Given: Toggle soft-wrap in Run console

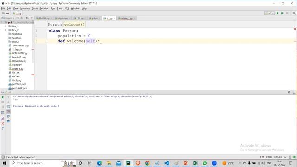Looking at the screenshot, I should [x=8, y=107].
